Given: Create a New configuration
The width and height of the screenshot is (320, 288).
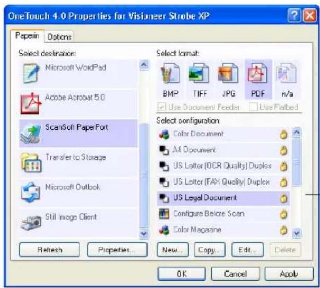Looking at the screenshot, I should point(172,250).
